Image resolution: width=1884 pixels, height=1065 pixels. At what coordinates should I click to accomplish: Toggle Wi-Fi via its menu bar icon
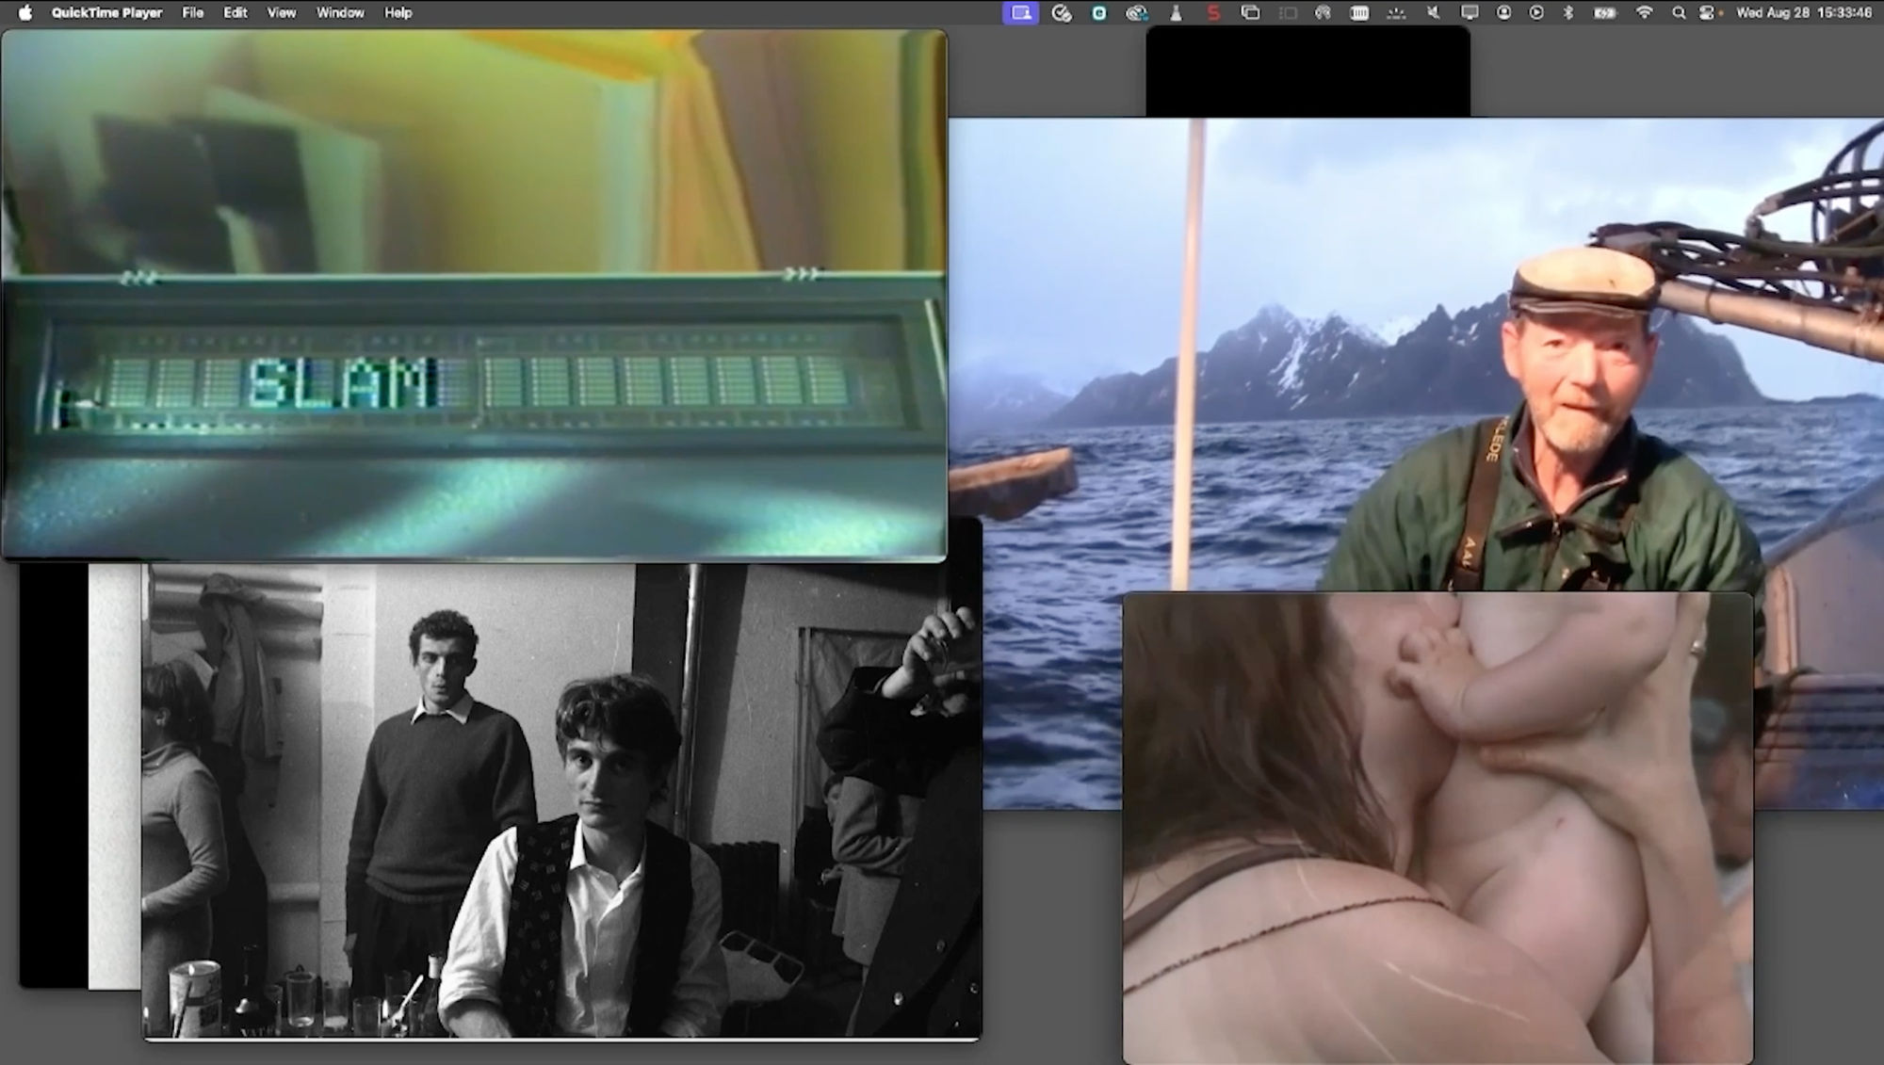point(1645,12)
